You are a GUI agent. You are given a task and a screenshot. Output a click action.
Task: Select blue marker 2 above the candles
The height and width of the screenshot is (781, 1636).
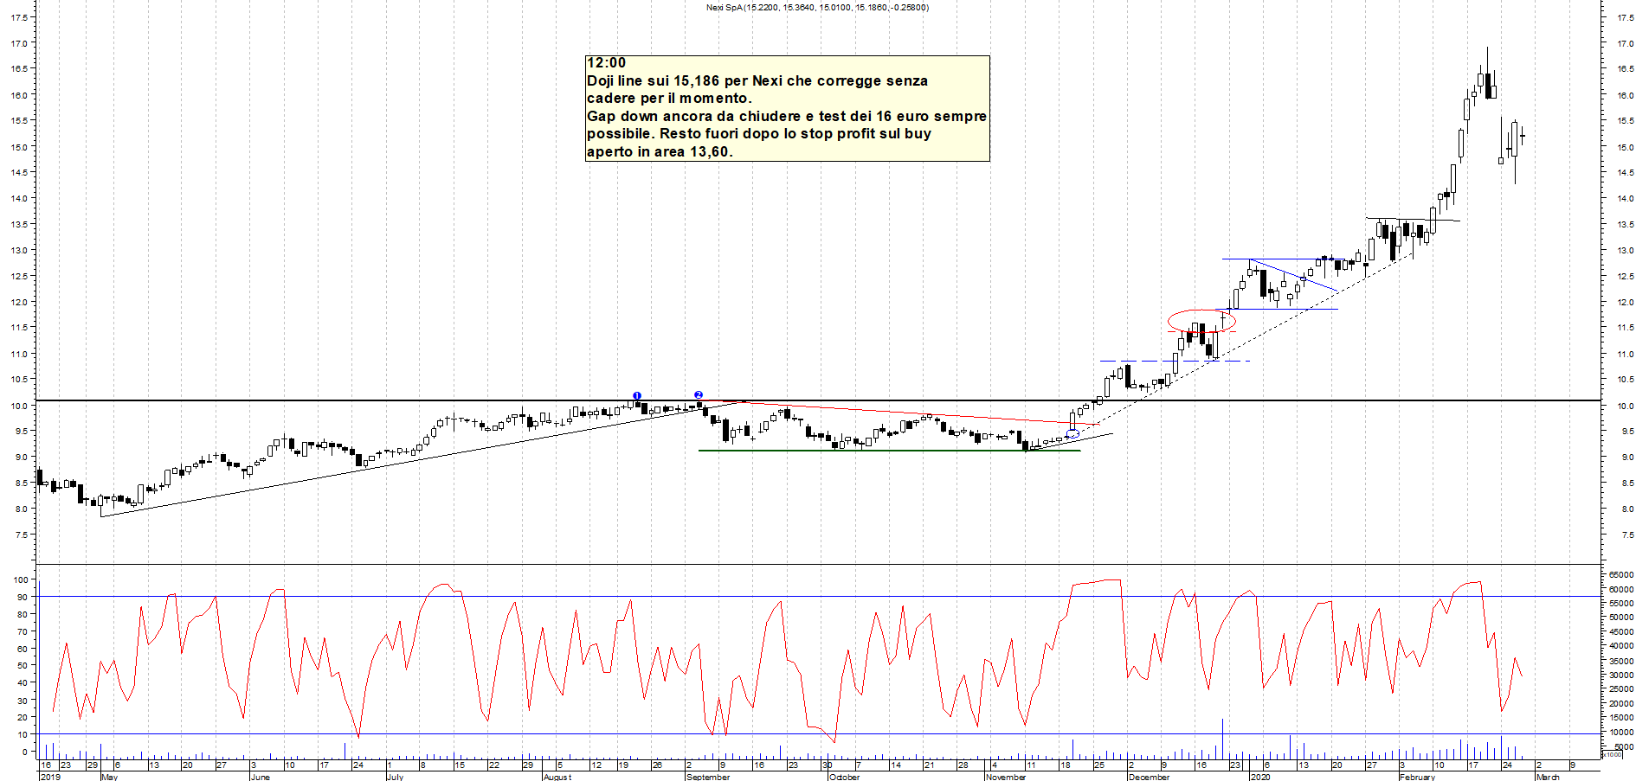[699, 394]
